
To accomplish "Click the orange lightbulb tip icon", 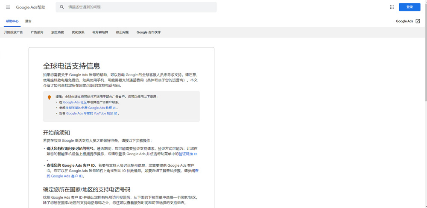I will tap(49, 97).
